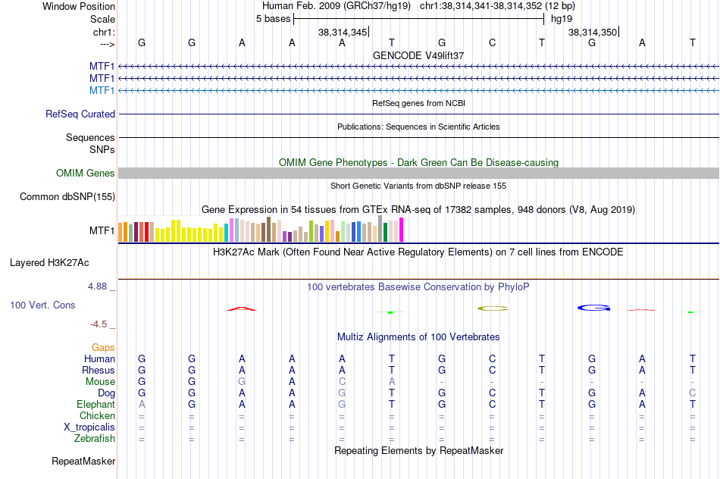Screen dimensions: 720x479
Task: Open the GENCODE V49lift37 track title
Action: (418, 55)
